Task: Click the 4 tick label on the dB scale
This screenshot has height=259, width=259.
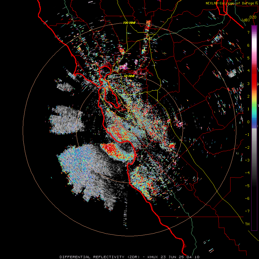Action: (248, 71)
